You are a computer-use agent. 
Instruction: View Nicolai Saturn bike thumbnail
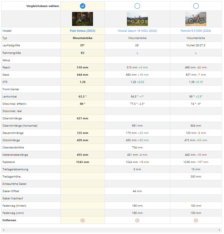coord(137,19)
